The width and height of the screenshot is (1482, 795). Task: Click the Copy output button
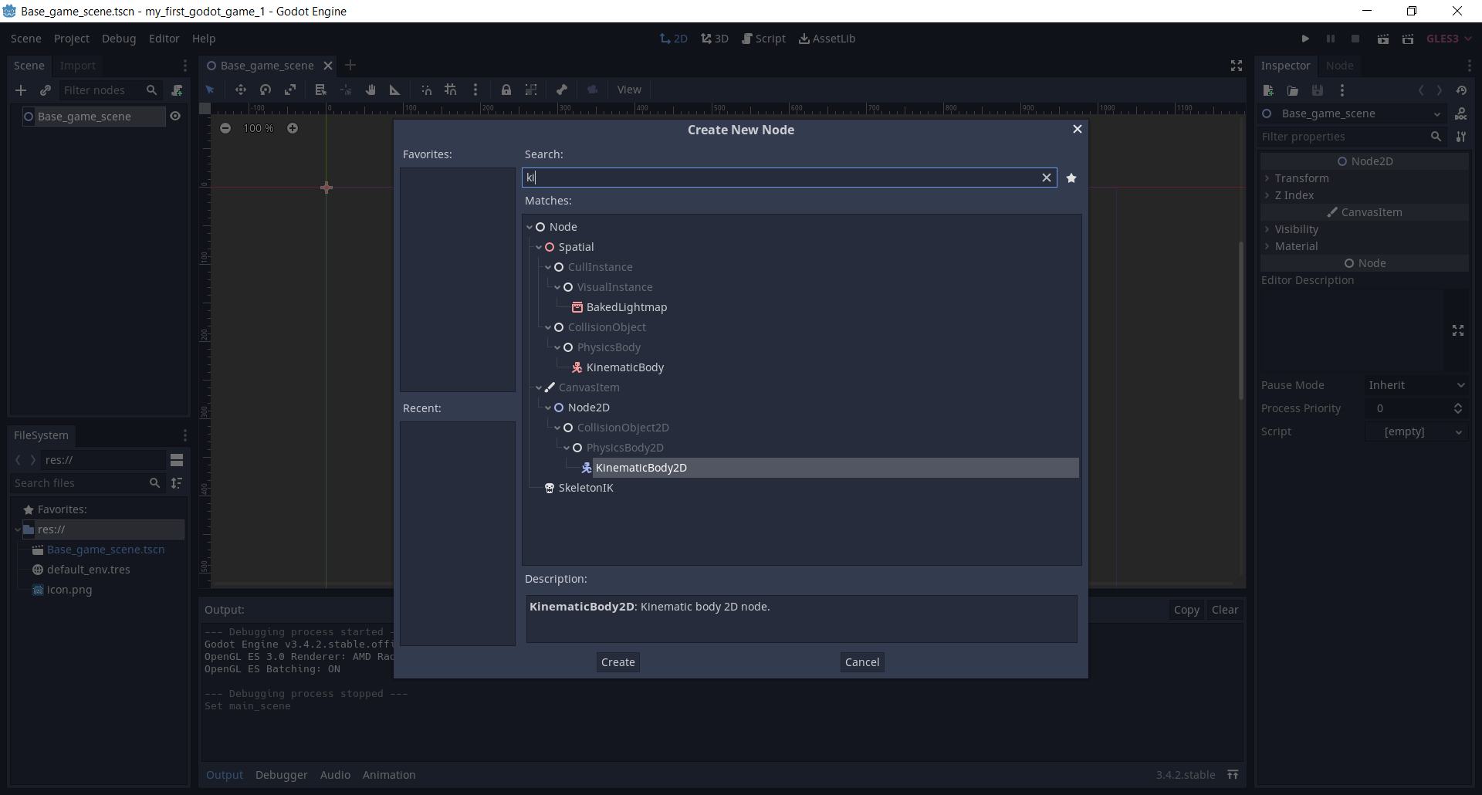(x=1186, y=610)
